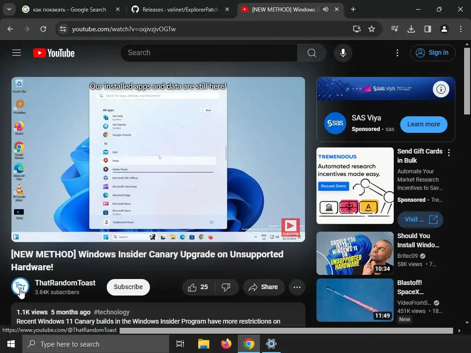Open more actions ellipsis under video

(297, 287)
